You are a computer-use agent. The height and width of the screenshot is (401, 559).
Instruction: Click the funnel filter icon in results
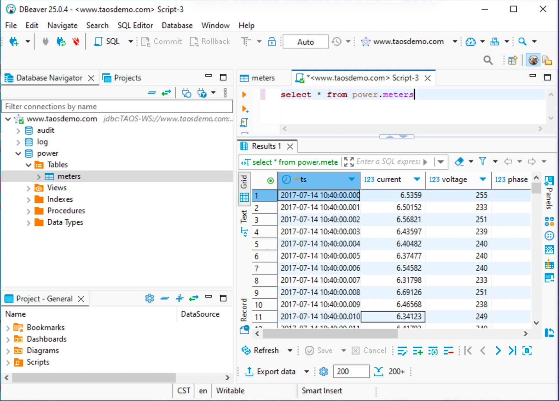coord(482,162)
